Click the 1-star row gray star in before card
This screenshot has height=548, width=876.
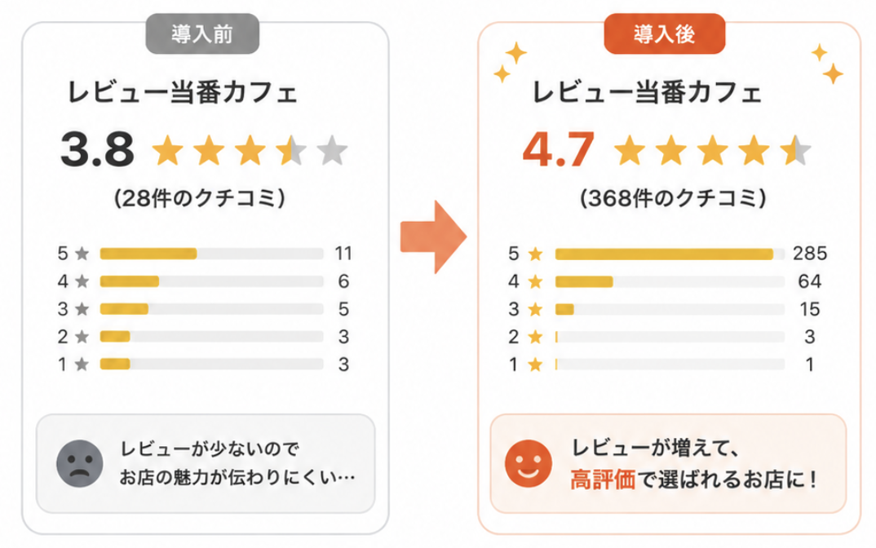tap(82, 365)
